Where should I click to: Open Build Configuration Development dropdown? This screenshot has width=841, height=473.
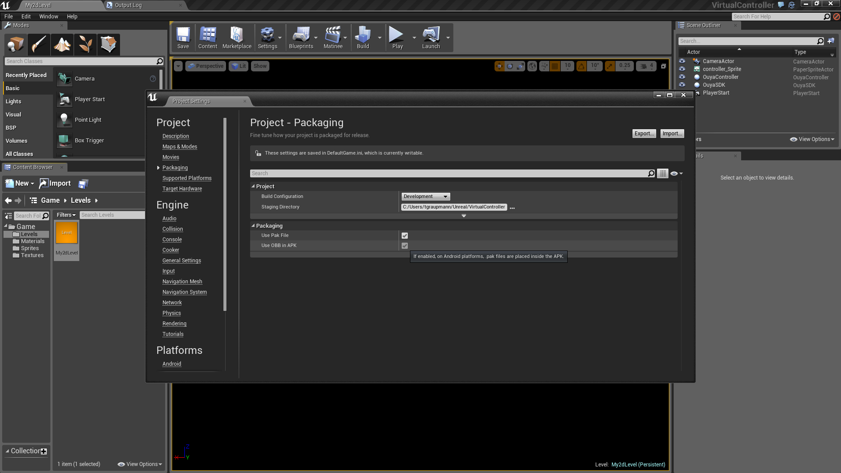425,197
